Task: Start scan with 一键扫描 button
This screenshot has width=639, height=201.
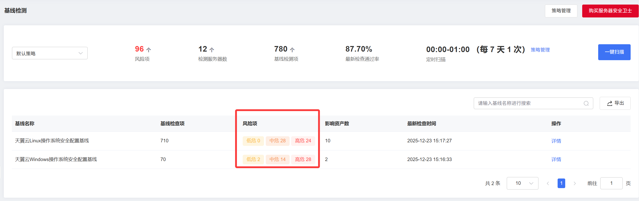Action: pyautogui.click(x=614, y=52)
